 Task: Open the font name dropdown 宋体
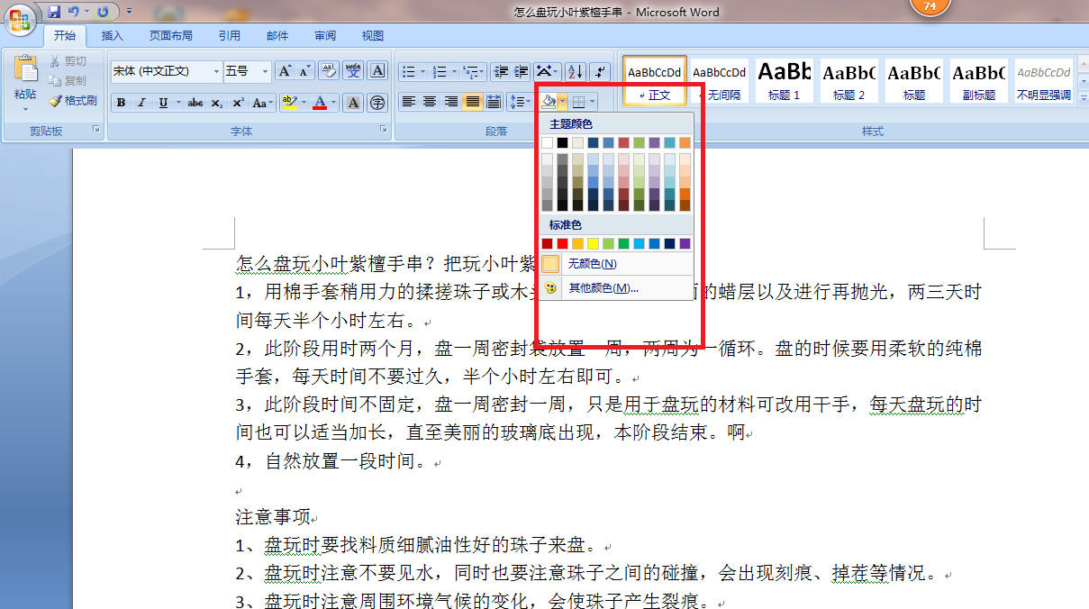pyautogui.click(x=216, y=71)
